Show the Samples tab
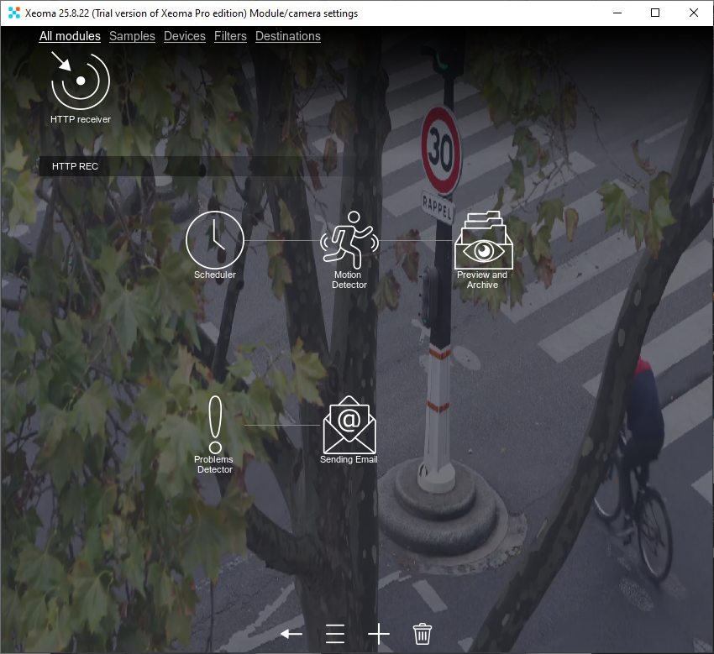Image resolution: width=714 pixels, height=654 pixels. coord(132,36)
